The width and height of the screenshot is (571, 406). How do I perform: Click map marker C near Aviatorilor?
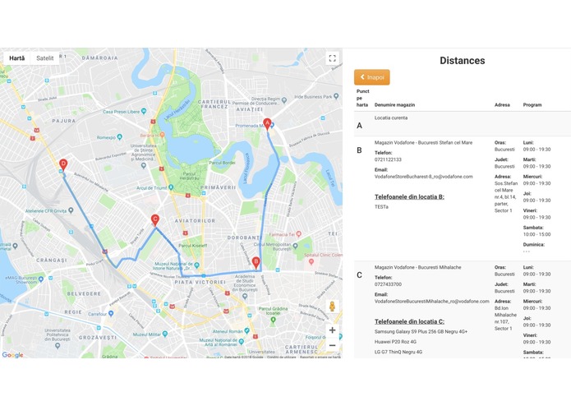155,220
